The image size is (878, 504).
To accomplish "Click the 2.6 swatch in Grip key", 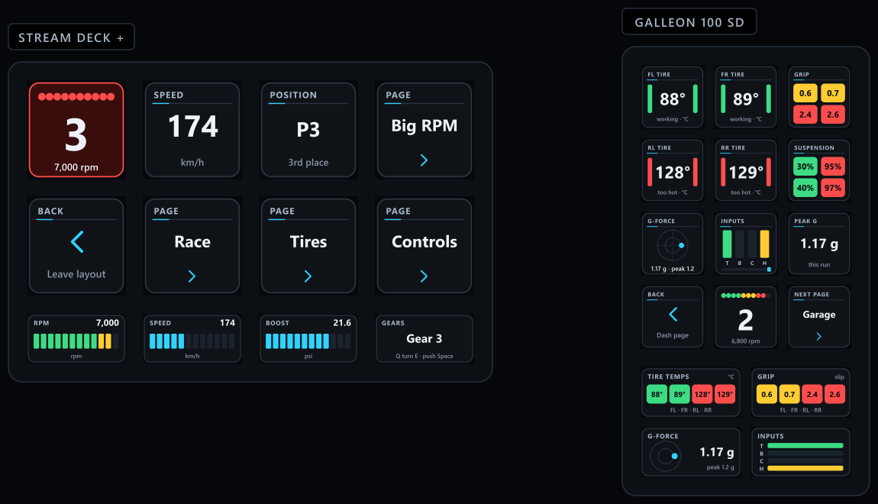I will coord(833,115).
